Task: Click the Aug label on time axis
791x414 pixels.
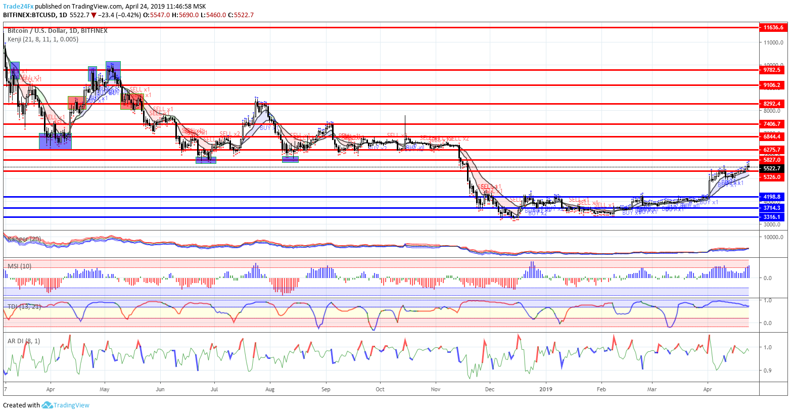Action: coord(269,389)
